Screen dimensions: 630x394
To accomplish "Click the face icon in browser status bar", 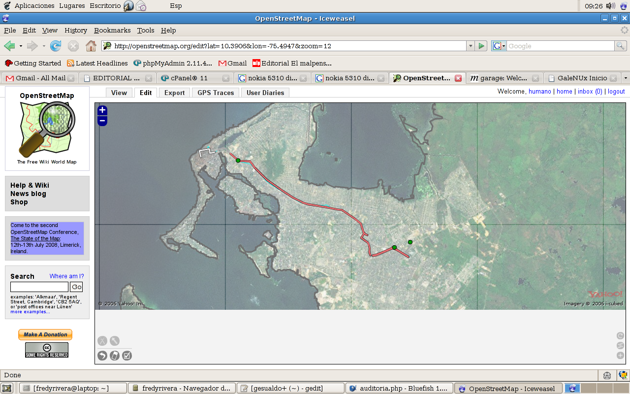I will click(x=607, y=375).
